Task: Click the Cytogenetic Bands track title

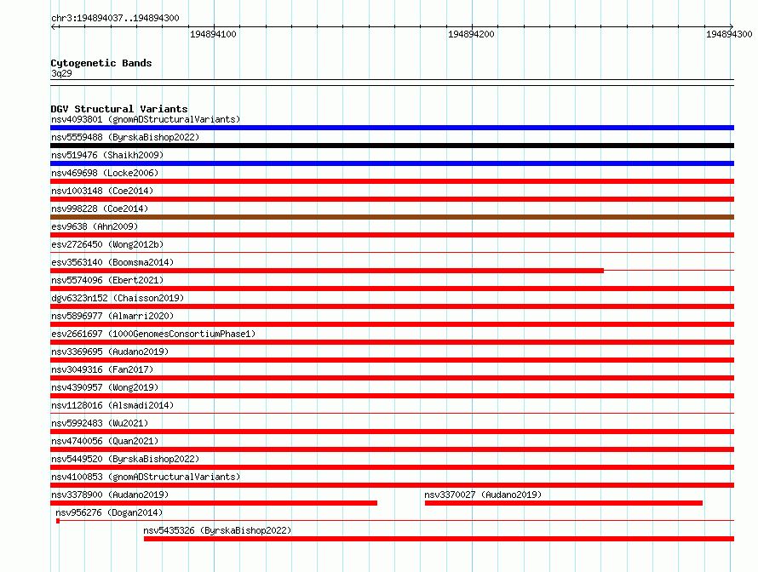Action: click(101, 63)
